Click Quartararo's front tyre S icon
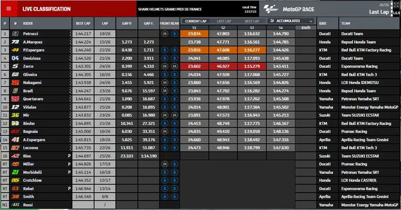 (x=165, y=99)
